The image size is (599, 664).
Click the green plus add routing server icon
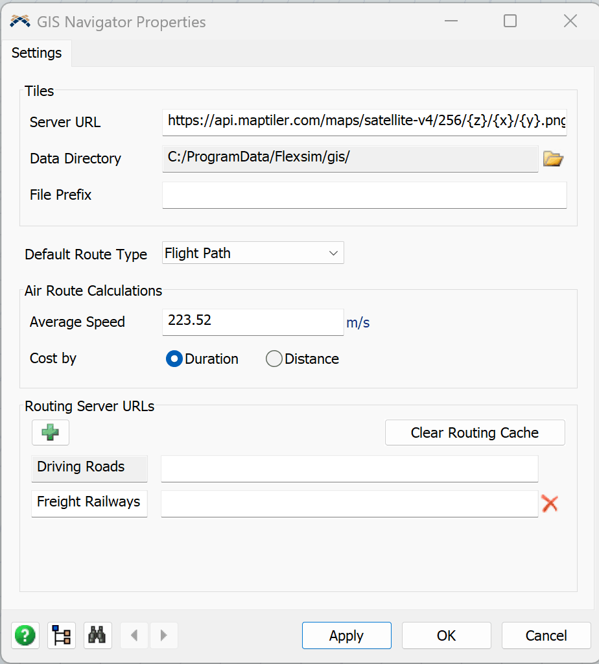pyautogui.click(x=51, y=433)
